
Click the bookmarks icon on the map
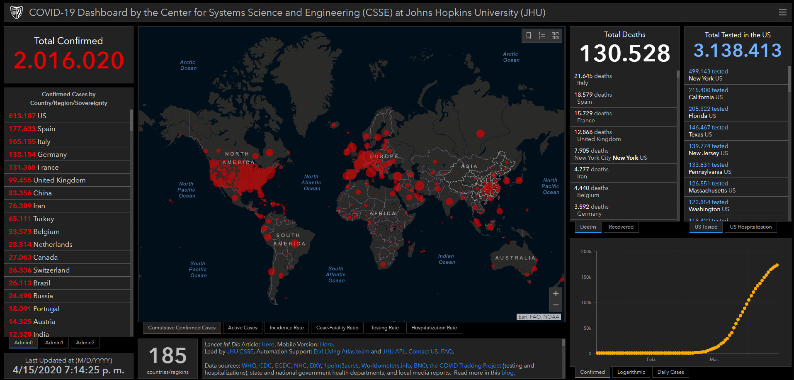coord(529,36)
